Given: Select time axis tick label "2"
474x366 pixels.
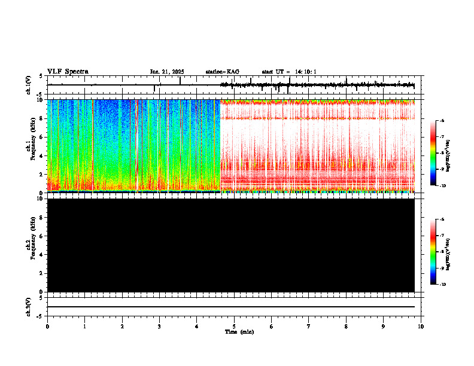Looking at the screenshot, I should (122, 327).
